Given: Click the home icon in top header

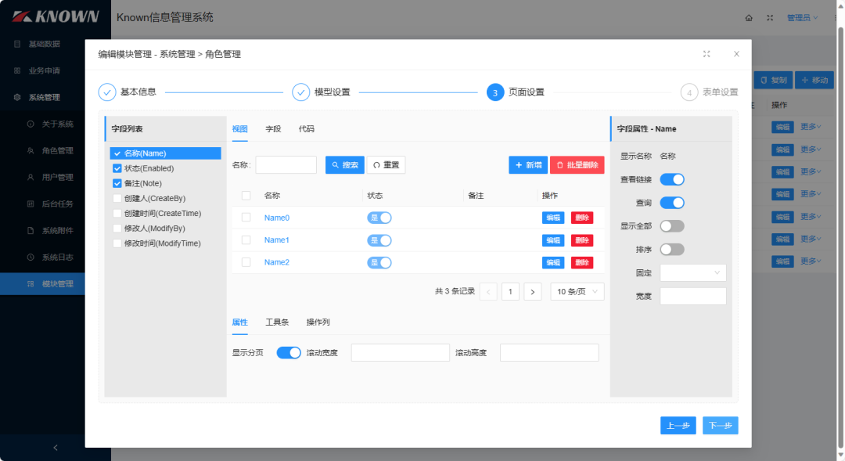Looking at the screenshot, I should tap(749, 17).
